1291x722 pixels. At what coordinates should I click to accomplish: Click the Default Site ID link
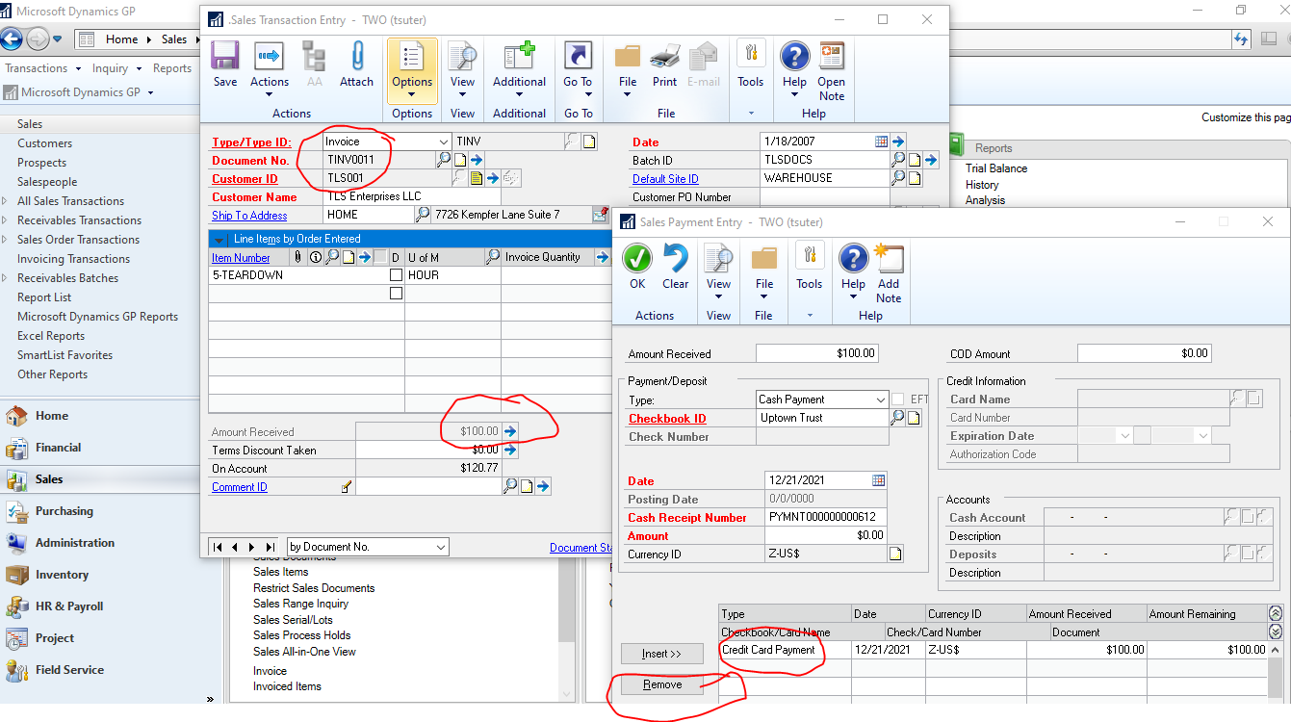(x=665, y=179)
